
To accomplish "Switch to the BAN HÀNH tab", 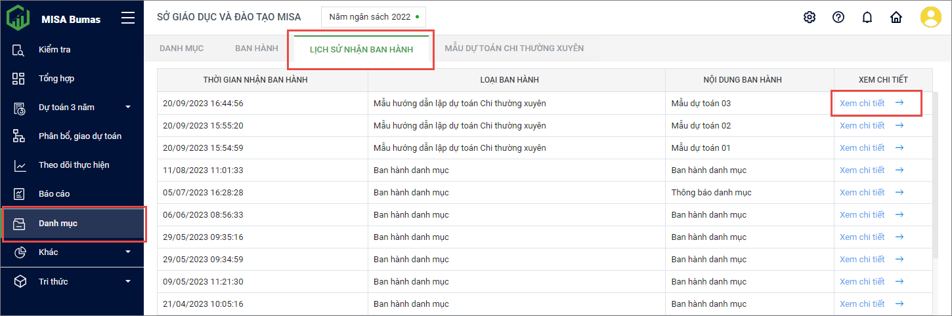I will [257, 49].
